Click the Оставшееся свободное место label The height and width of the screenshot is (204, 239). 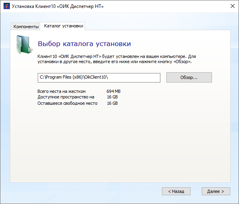click(x=67, y=103)
